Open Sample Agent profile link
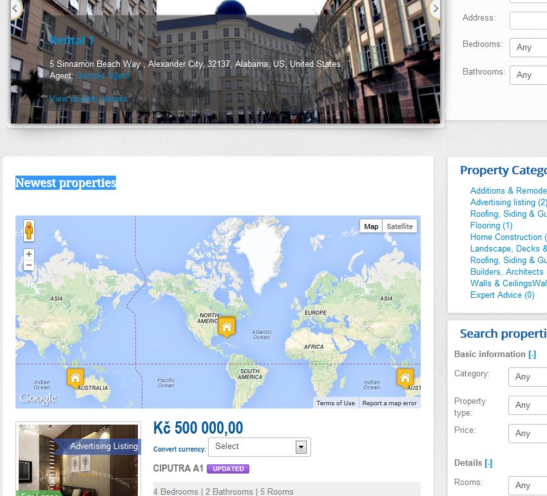The width and height of the screenshot is (547, 496). (x=103, y=75)
